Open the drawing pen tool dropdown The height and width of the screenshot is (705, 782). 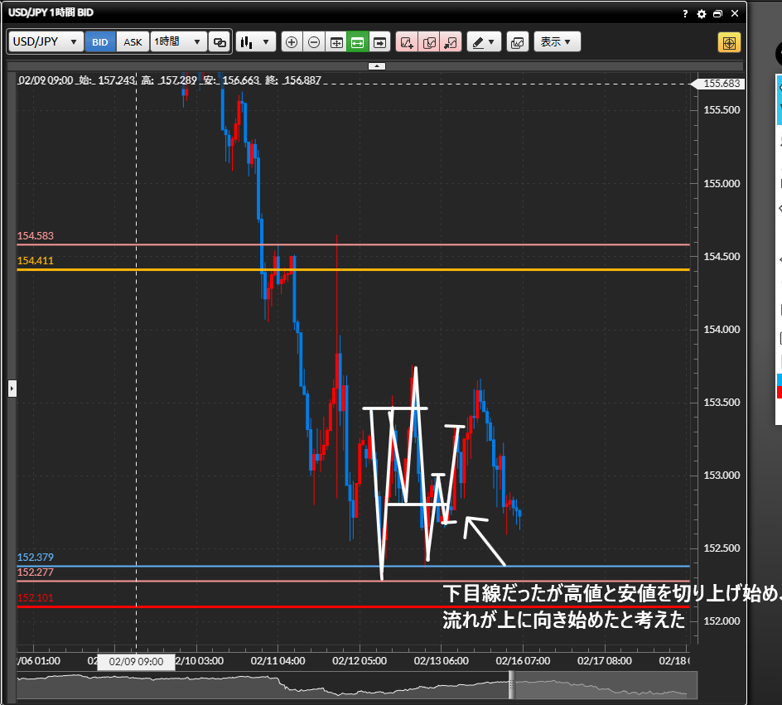[484, 42]
